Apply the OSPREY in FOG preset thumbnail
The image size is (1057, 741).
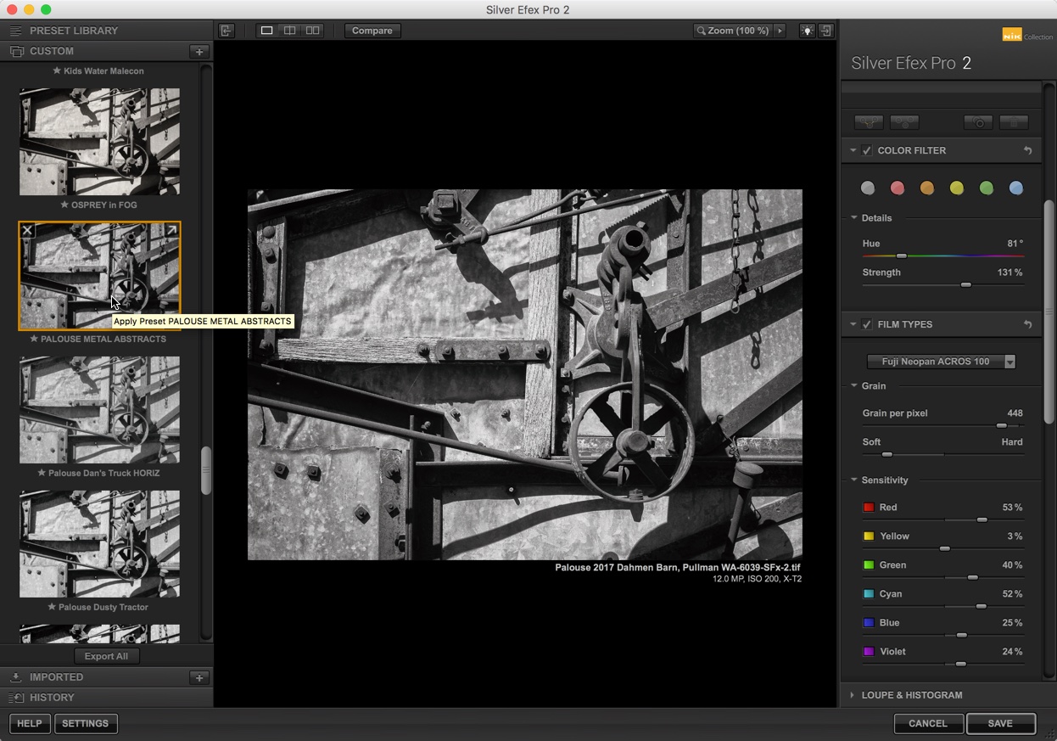(99, 142)
